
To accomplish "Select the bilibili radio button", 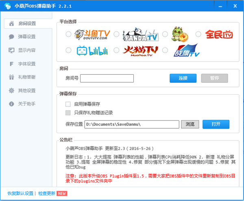I will point(68,50).
